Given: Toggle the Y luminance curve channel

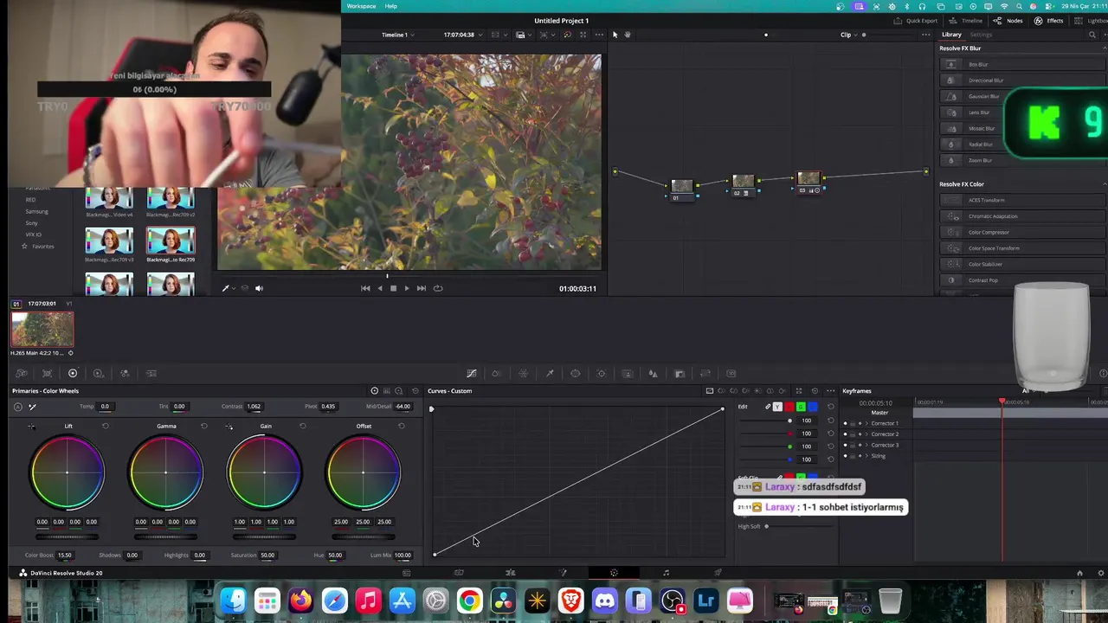Looking at the screenshot, I should (777, 407).
